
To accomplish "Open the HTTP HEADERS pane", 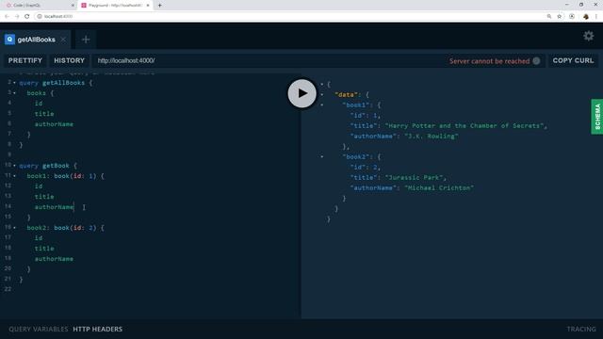I will [x=98, y=329].
